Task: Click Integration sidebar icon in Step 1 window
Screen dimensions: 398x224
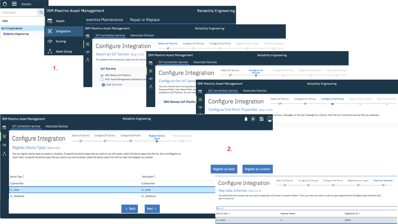Action: (x=88, y=44)
